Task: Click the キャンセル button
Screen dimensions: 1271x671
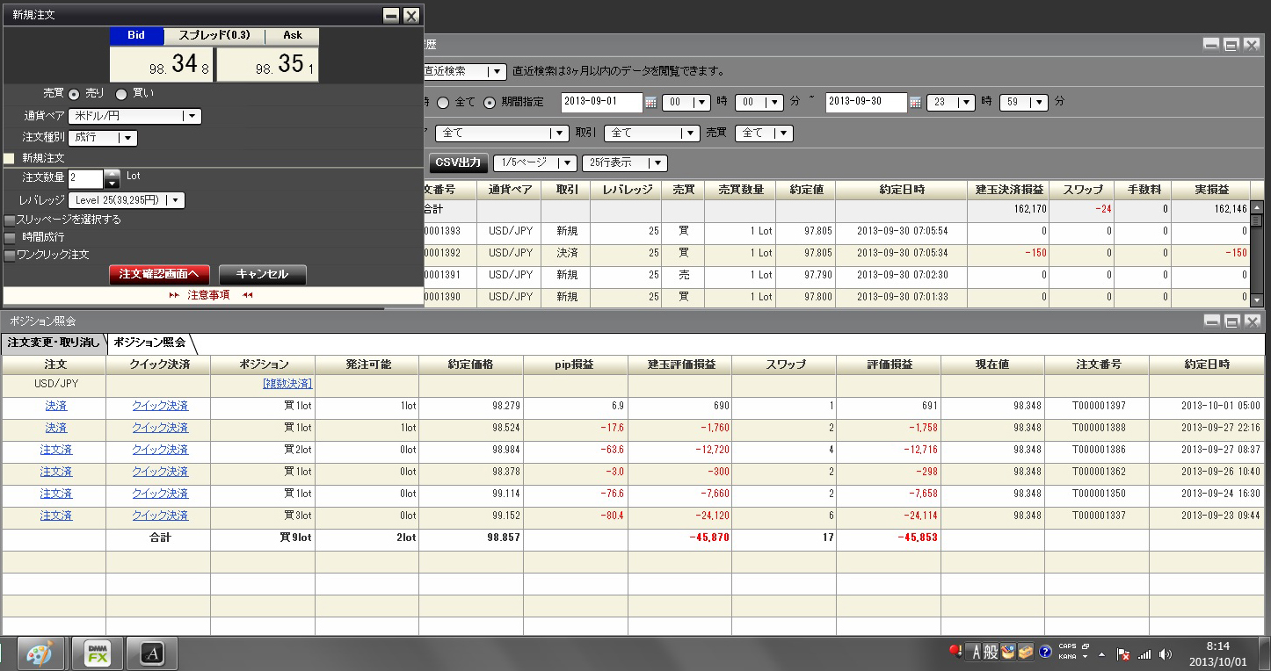Action: click(x=263, y=275)
